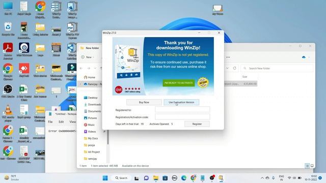Image resolution: width=326 pixels, height=183 pixels.
Task: Open the Dell app from taskbar
Action: [174, 178]
